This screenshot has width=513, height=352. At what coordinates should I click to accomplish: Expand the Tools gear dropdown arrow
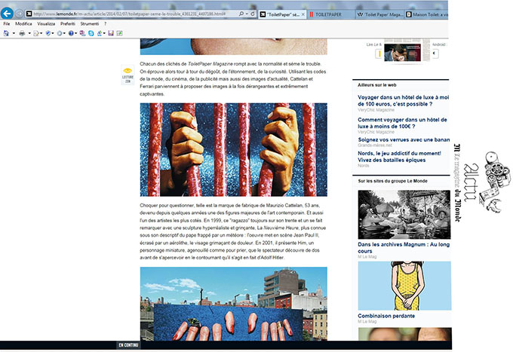(x=64, y=33)
